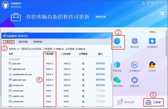Click the 名称 column header
The image size is (168, 109).
click(11, 54)
